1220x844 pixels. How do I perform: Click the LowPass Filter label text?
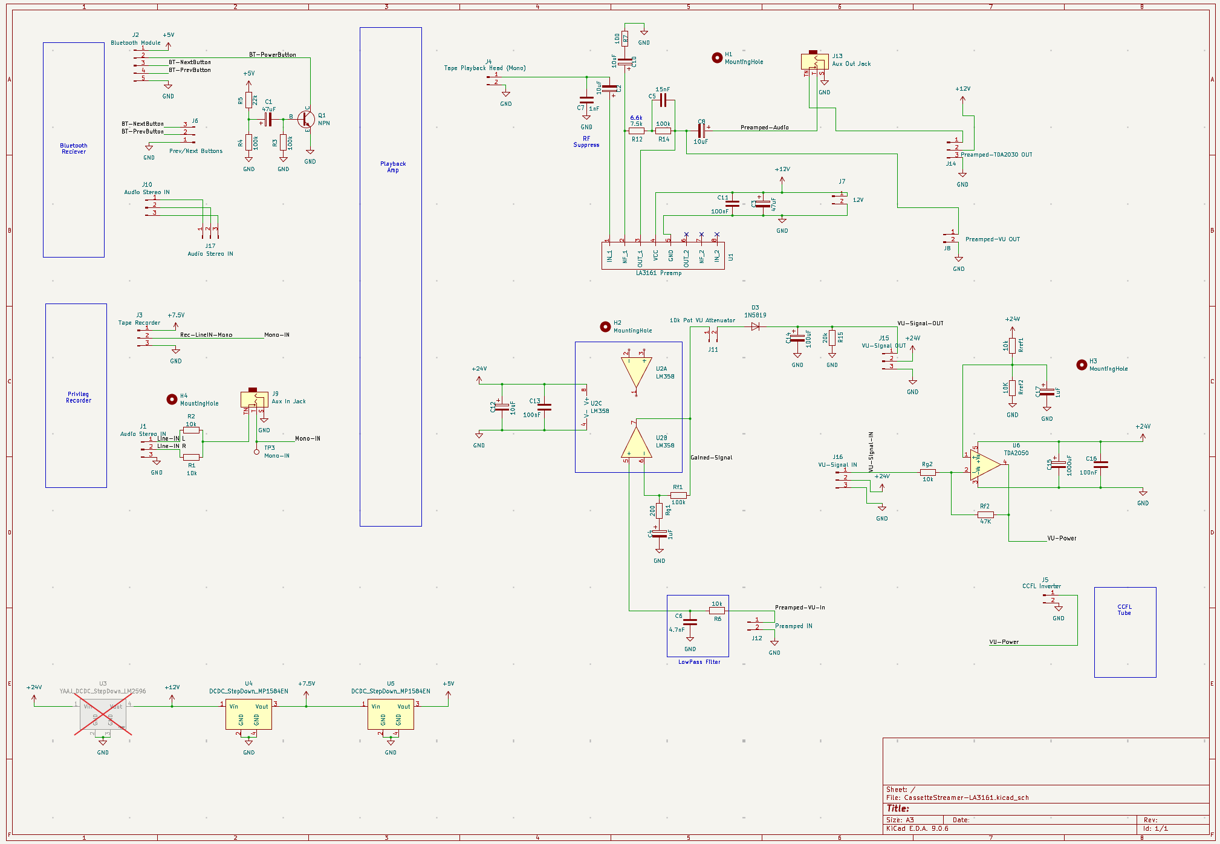point(699,662)
